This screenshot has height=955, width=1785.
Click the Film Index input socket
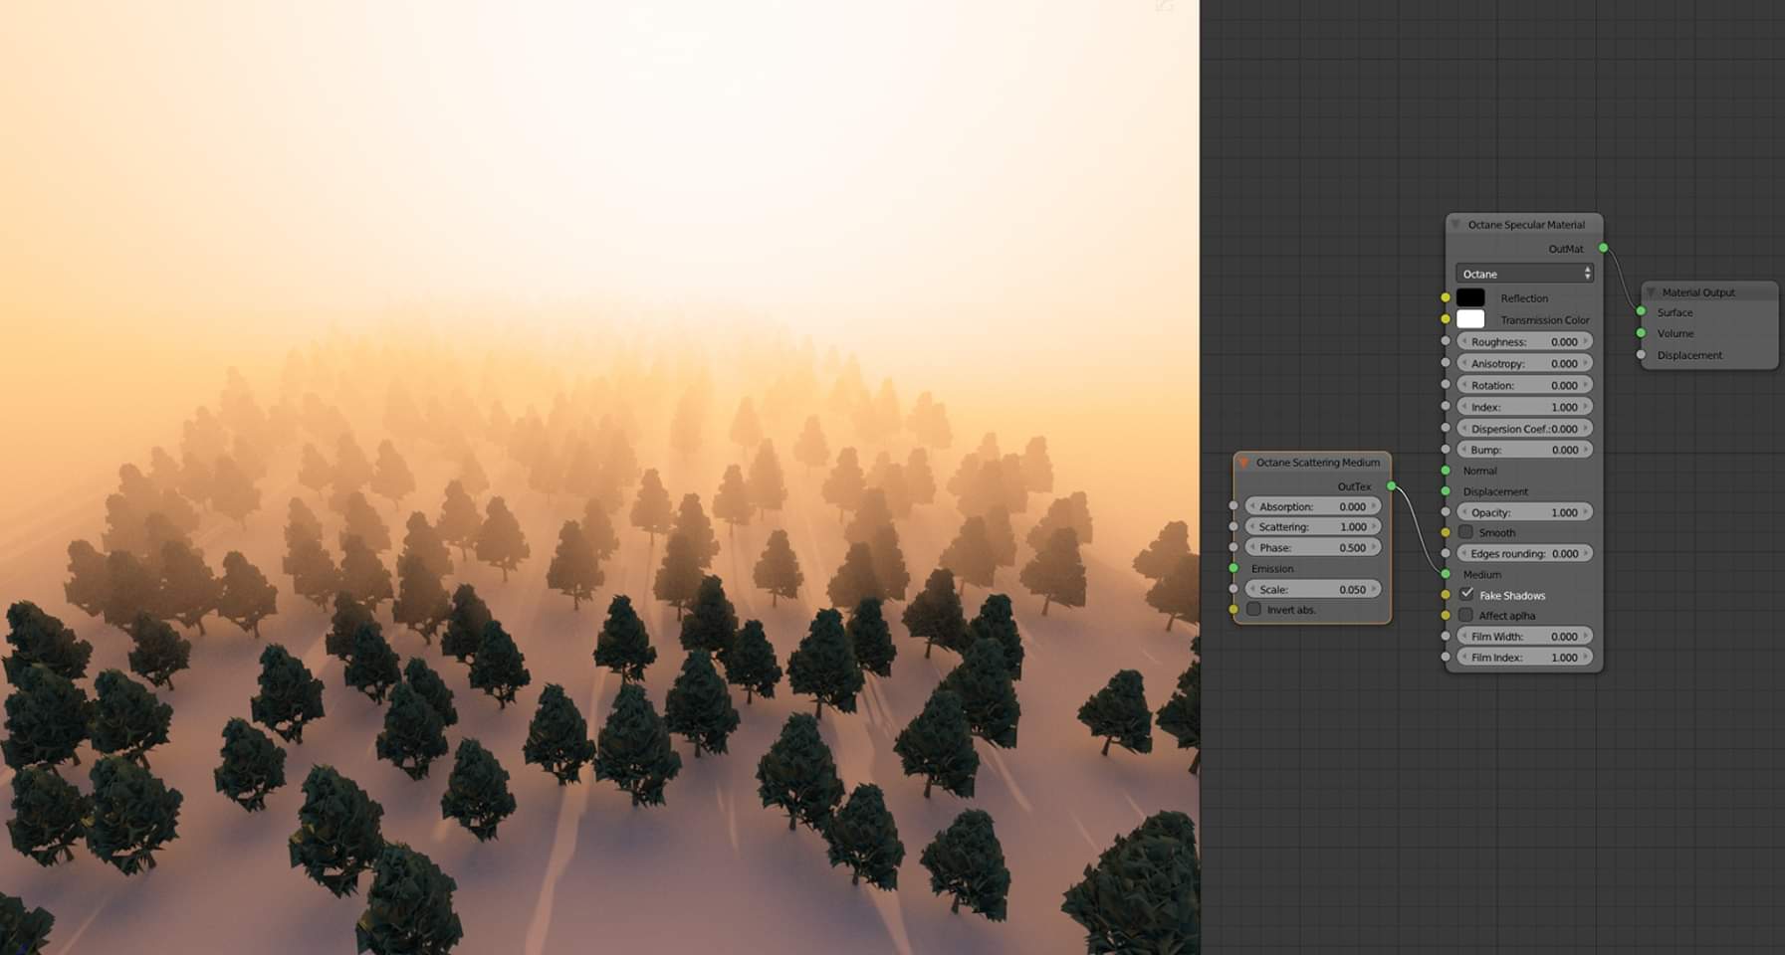(x=1446, y=657)
